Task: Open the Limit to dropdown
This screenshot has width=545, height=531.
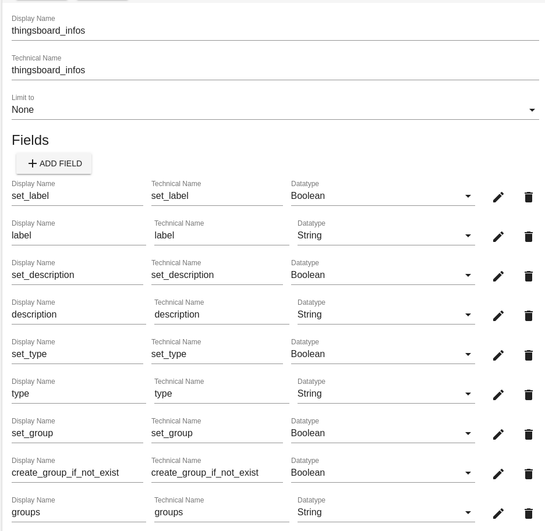Action: 275,110
